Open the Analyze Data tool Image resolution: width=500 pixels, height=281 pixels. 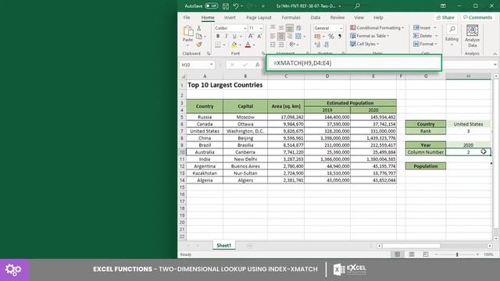pyautogui.click(x=472, y=36)
